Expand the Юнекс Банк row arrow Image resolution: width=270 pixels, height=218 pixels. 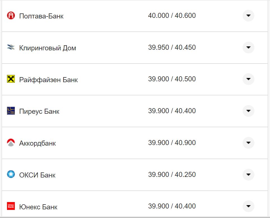248,206
